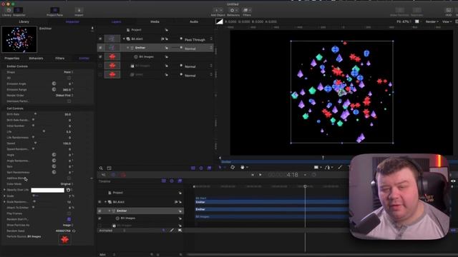Expand the Opacity Over Life disclosure triangle
Screen dimensions: 458x257
tap(4, 190)
